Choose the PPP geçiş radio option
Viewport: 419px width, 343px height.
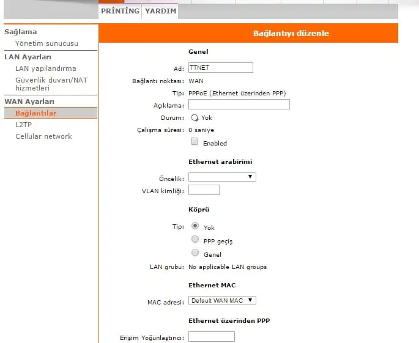coord(195,240)
